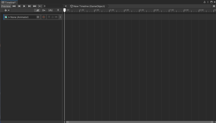Step to the previous frame
The width and height of the screenshot is (216, 123).
[19, 6]
